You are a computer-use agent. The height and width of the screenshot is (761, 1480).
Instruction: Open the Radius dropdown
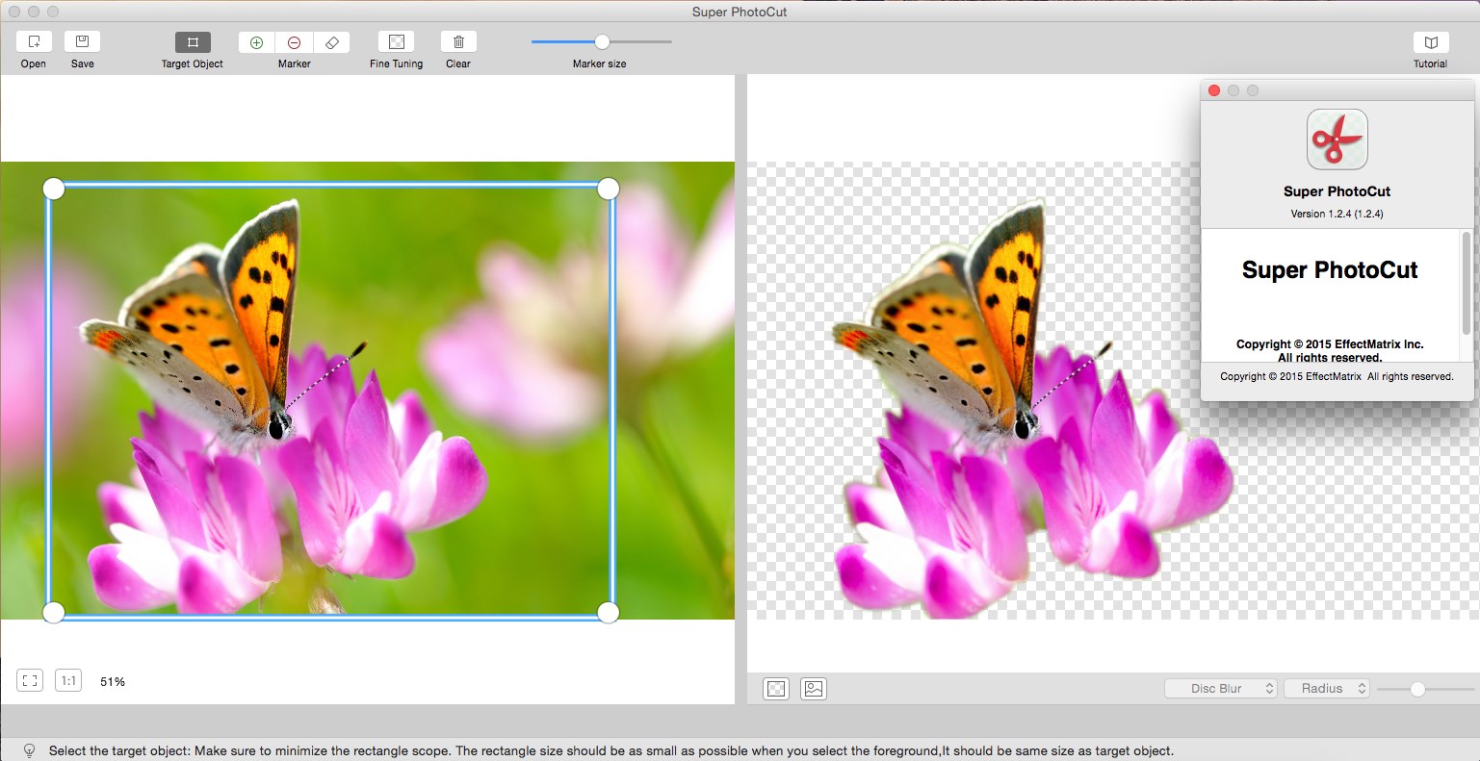coord(1326,688)
